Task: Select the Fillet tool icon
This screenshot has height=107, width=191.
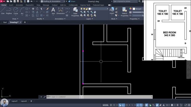Action: 41,12
